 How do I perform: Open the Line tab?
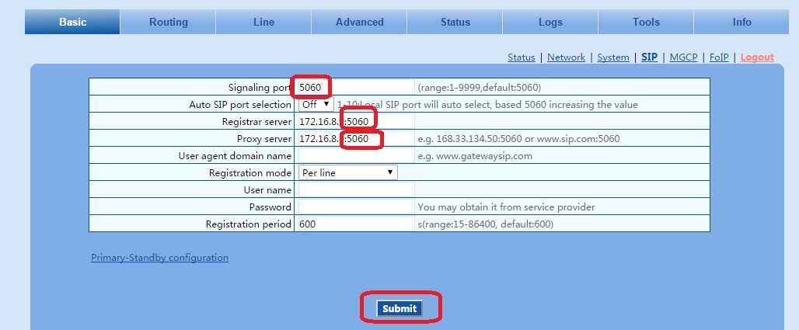pyautogui.click(x=263, y=22)
